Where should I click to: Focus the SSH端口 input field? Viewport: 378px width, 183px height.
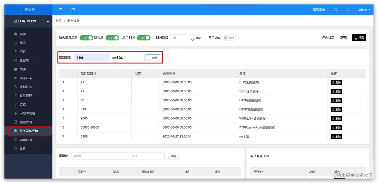point(179,38)
